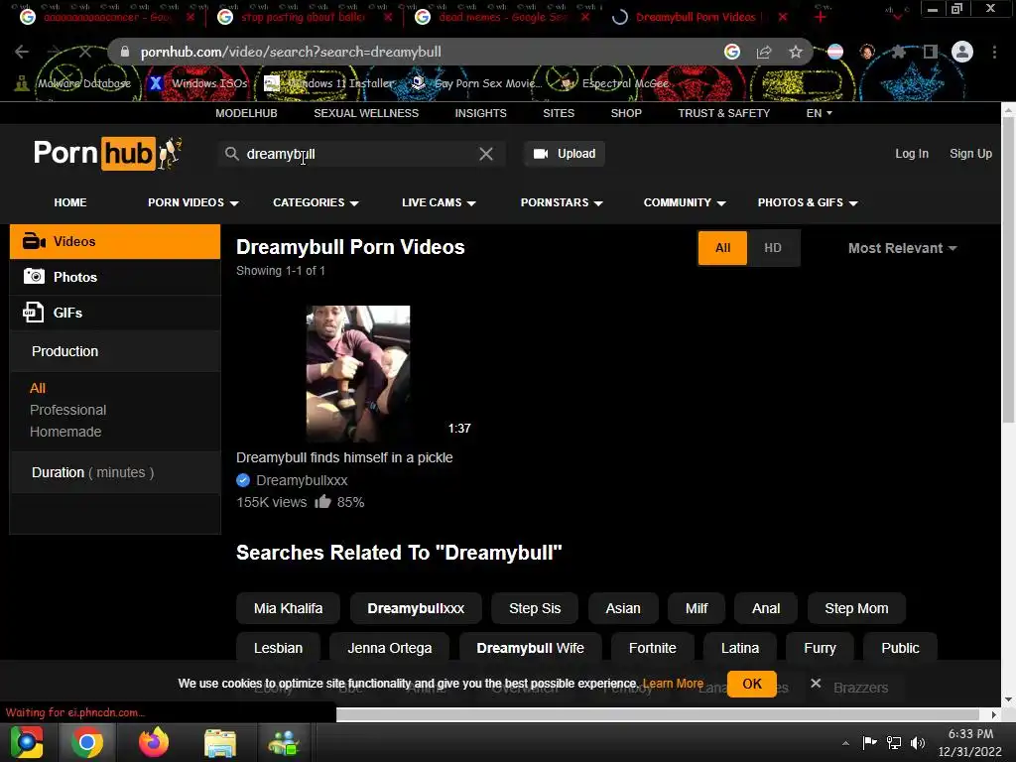Click the browser back arrow
1016x762 pixels.
tap(22, 52)
